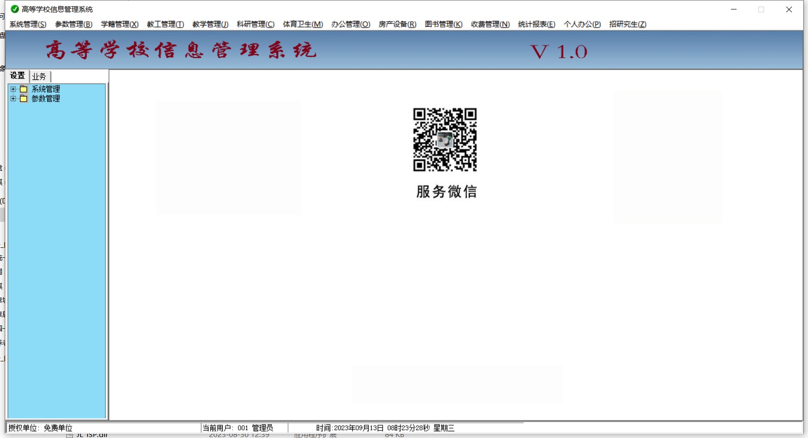Open the 收费管理(N) menu
This screenshot has width=808, height=438.
(x=490, y=24)
